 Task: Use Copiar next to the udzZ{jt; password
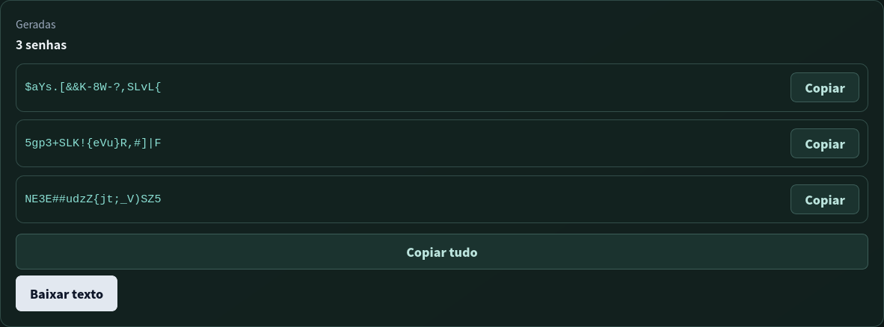tap(824, 200)
